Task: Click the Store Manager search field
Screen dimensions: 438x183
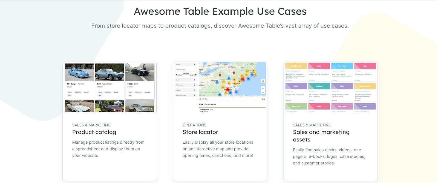Action: click(x=186, y=70)
